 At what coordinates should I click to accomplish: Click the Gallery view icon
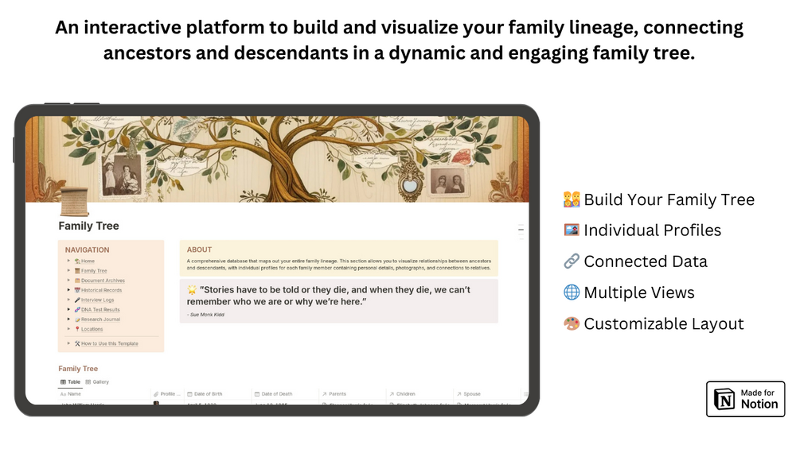(88, 381)
